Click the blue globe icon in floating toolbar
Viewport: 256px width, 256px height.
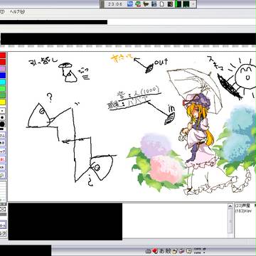pos(130,4)
